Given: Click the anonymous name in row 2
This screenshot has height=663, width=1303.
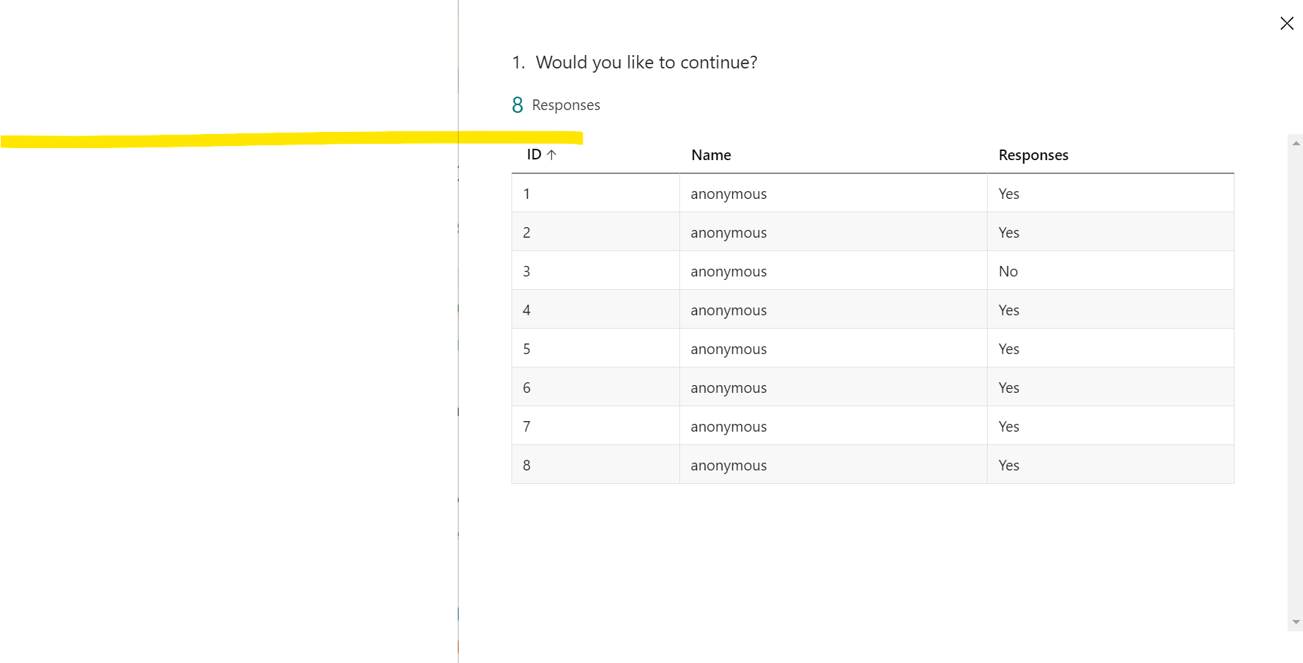Looking at the screenshot, I should click(728, 232).
